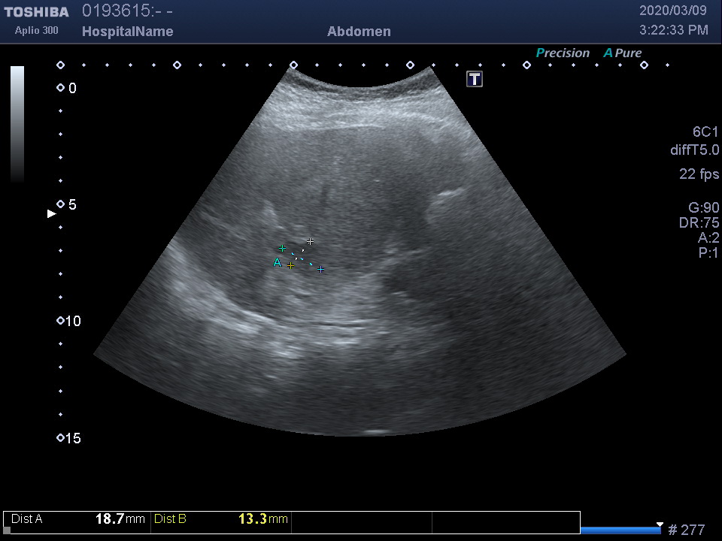Viewport: 722px width, 541px height.
Task: Click the blue cine progress bar
Action: tap(620, 530)
